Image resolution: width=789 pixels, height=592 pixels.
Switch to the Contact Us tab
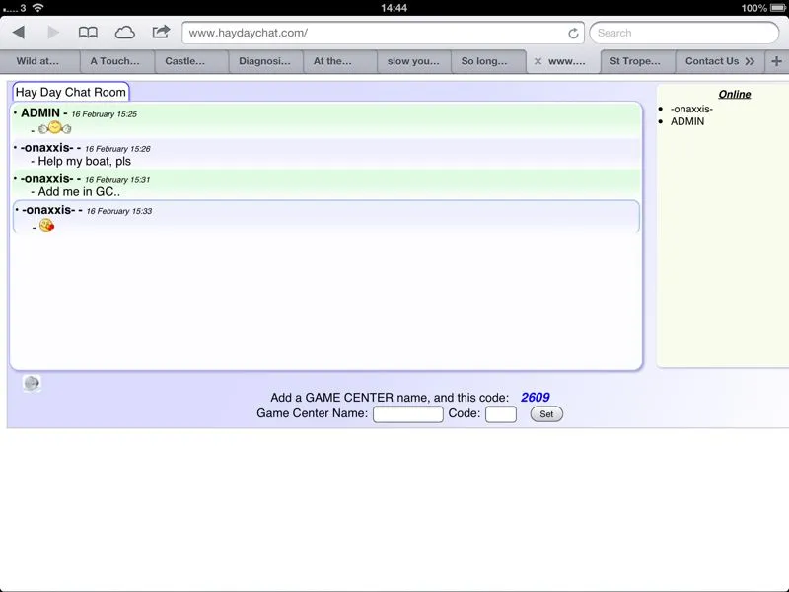pyautogui.click(x=710, y=61)
